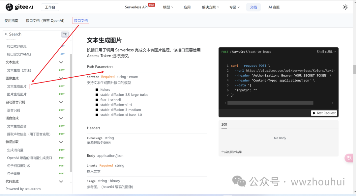Image resolution: width=356 pixels, height=196 pixels.
Task: Click the search magnifier icon
Action: 6,34
